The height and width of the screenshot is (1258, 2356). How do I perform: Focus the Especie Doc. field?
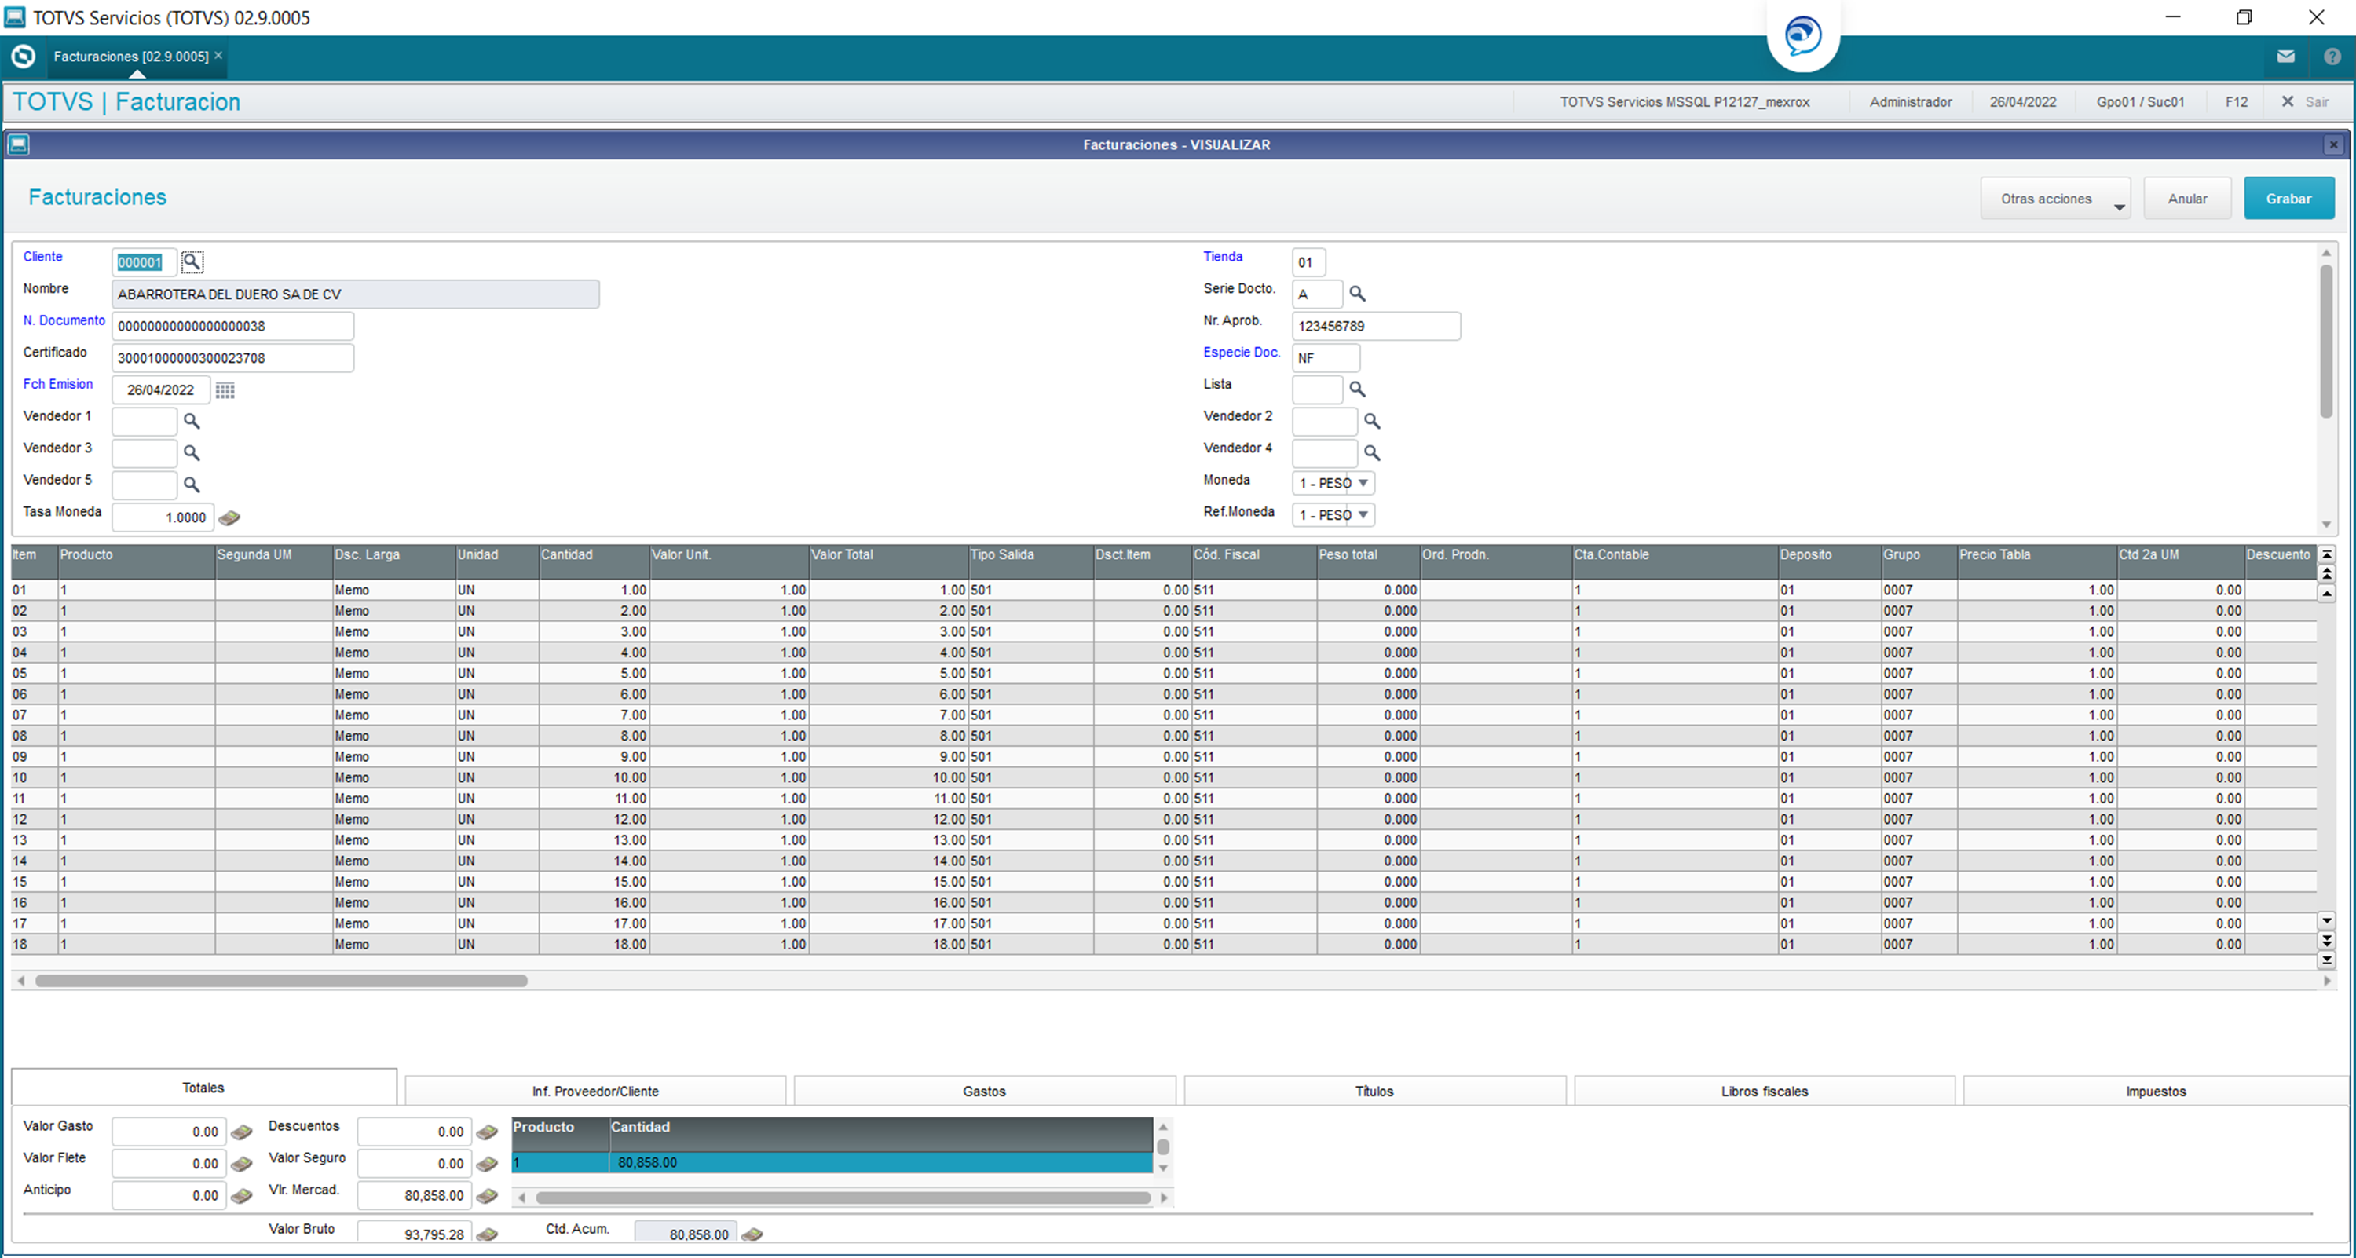coord(1326,358)
